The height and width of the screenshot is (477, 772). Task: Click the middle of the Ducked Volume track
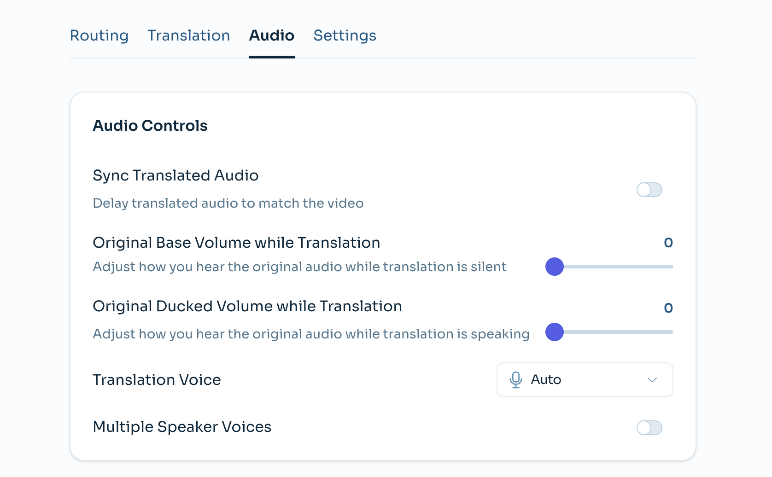click(614, 332)
